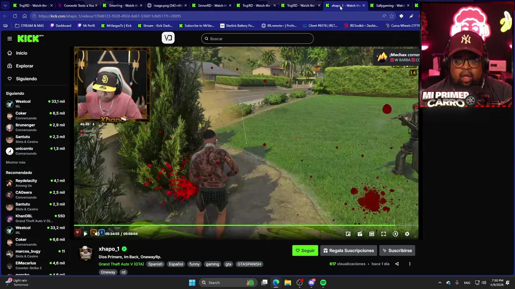Open Spotify from the taskbar
Viewport: 515px width, 289px height.
[323, 283]
